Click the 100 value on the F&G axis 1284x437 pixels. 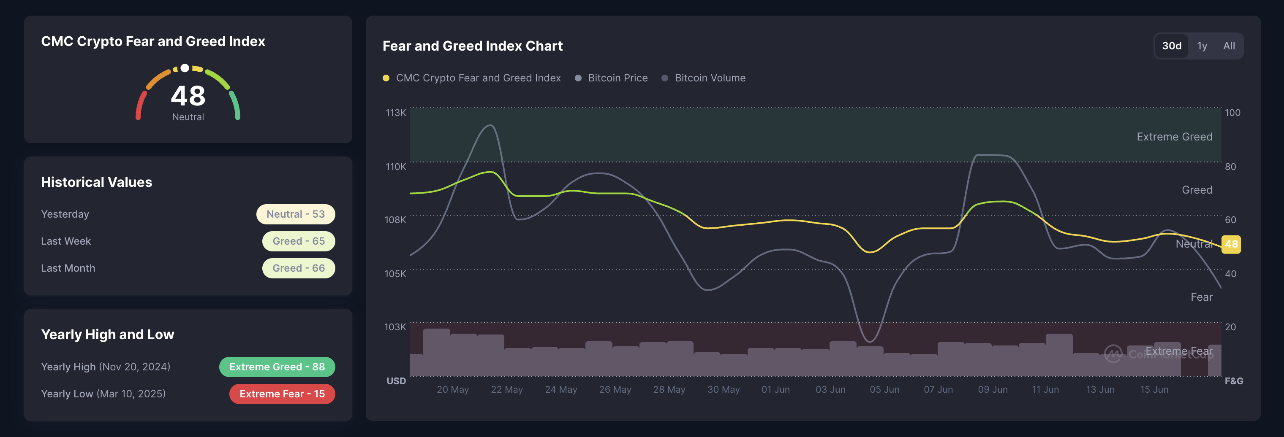(x=1232, y=113)
